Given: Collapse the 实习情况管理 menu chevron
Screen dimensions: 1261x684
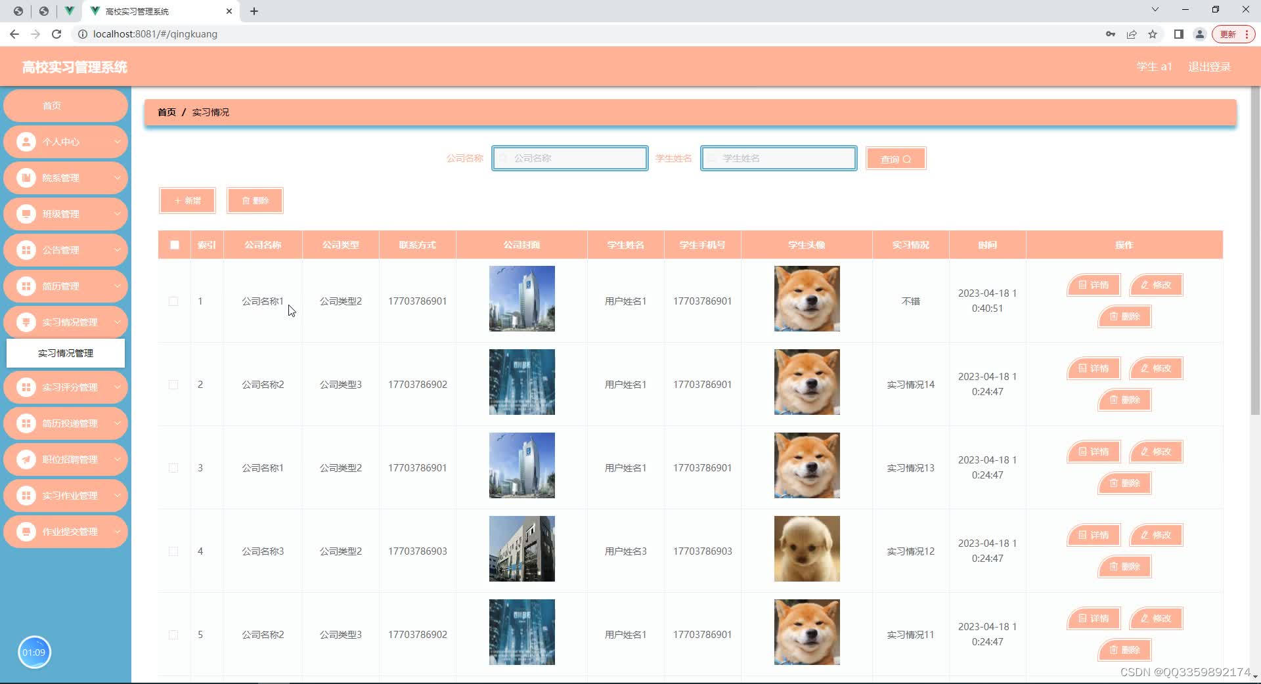Looking at the screenshot, I should 118,322.
